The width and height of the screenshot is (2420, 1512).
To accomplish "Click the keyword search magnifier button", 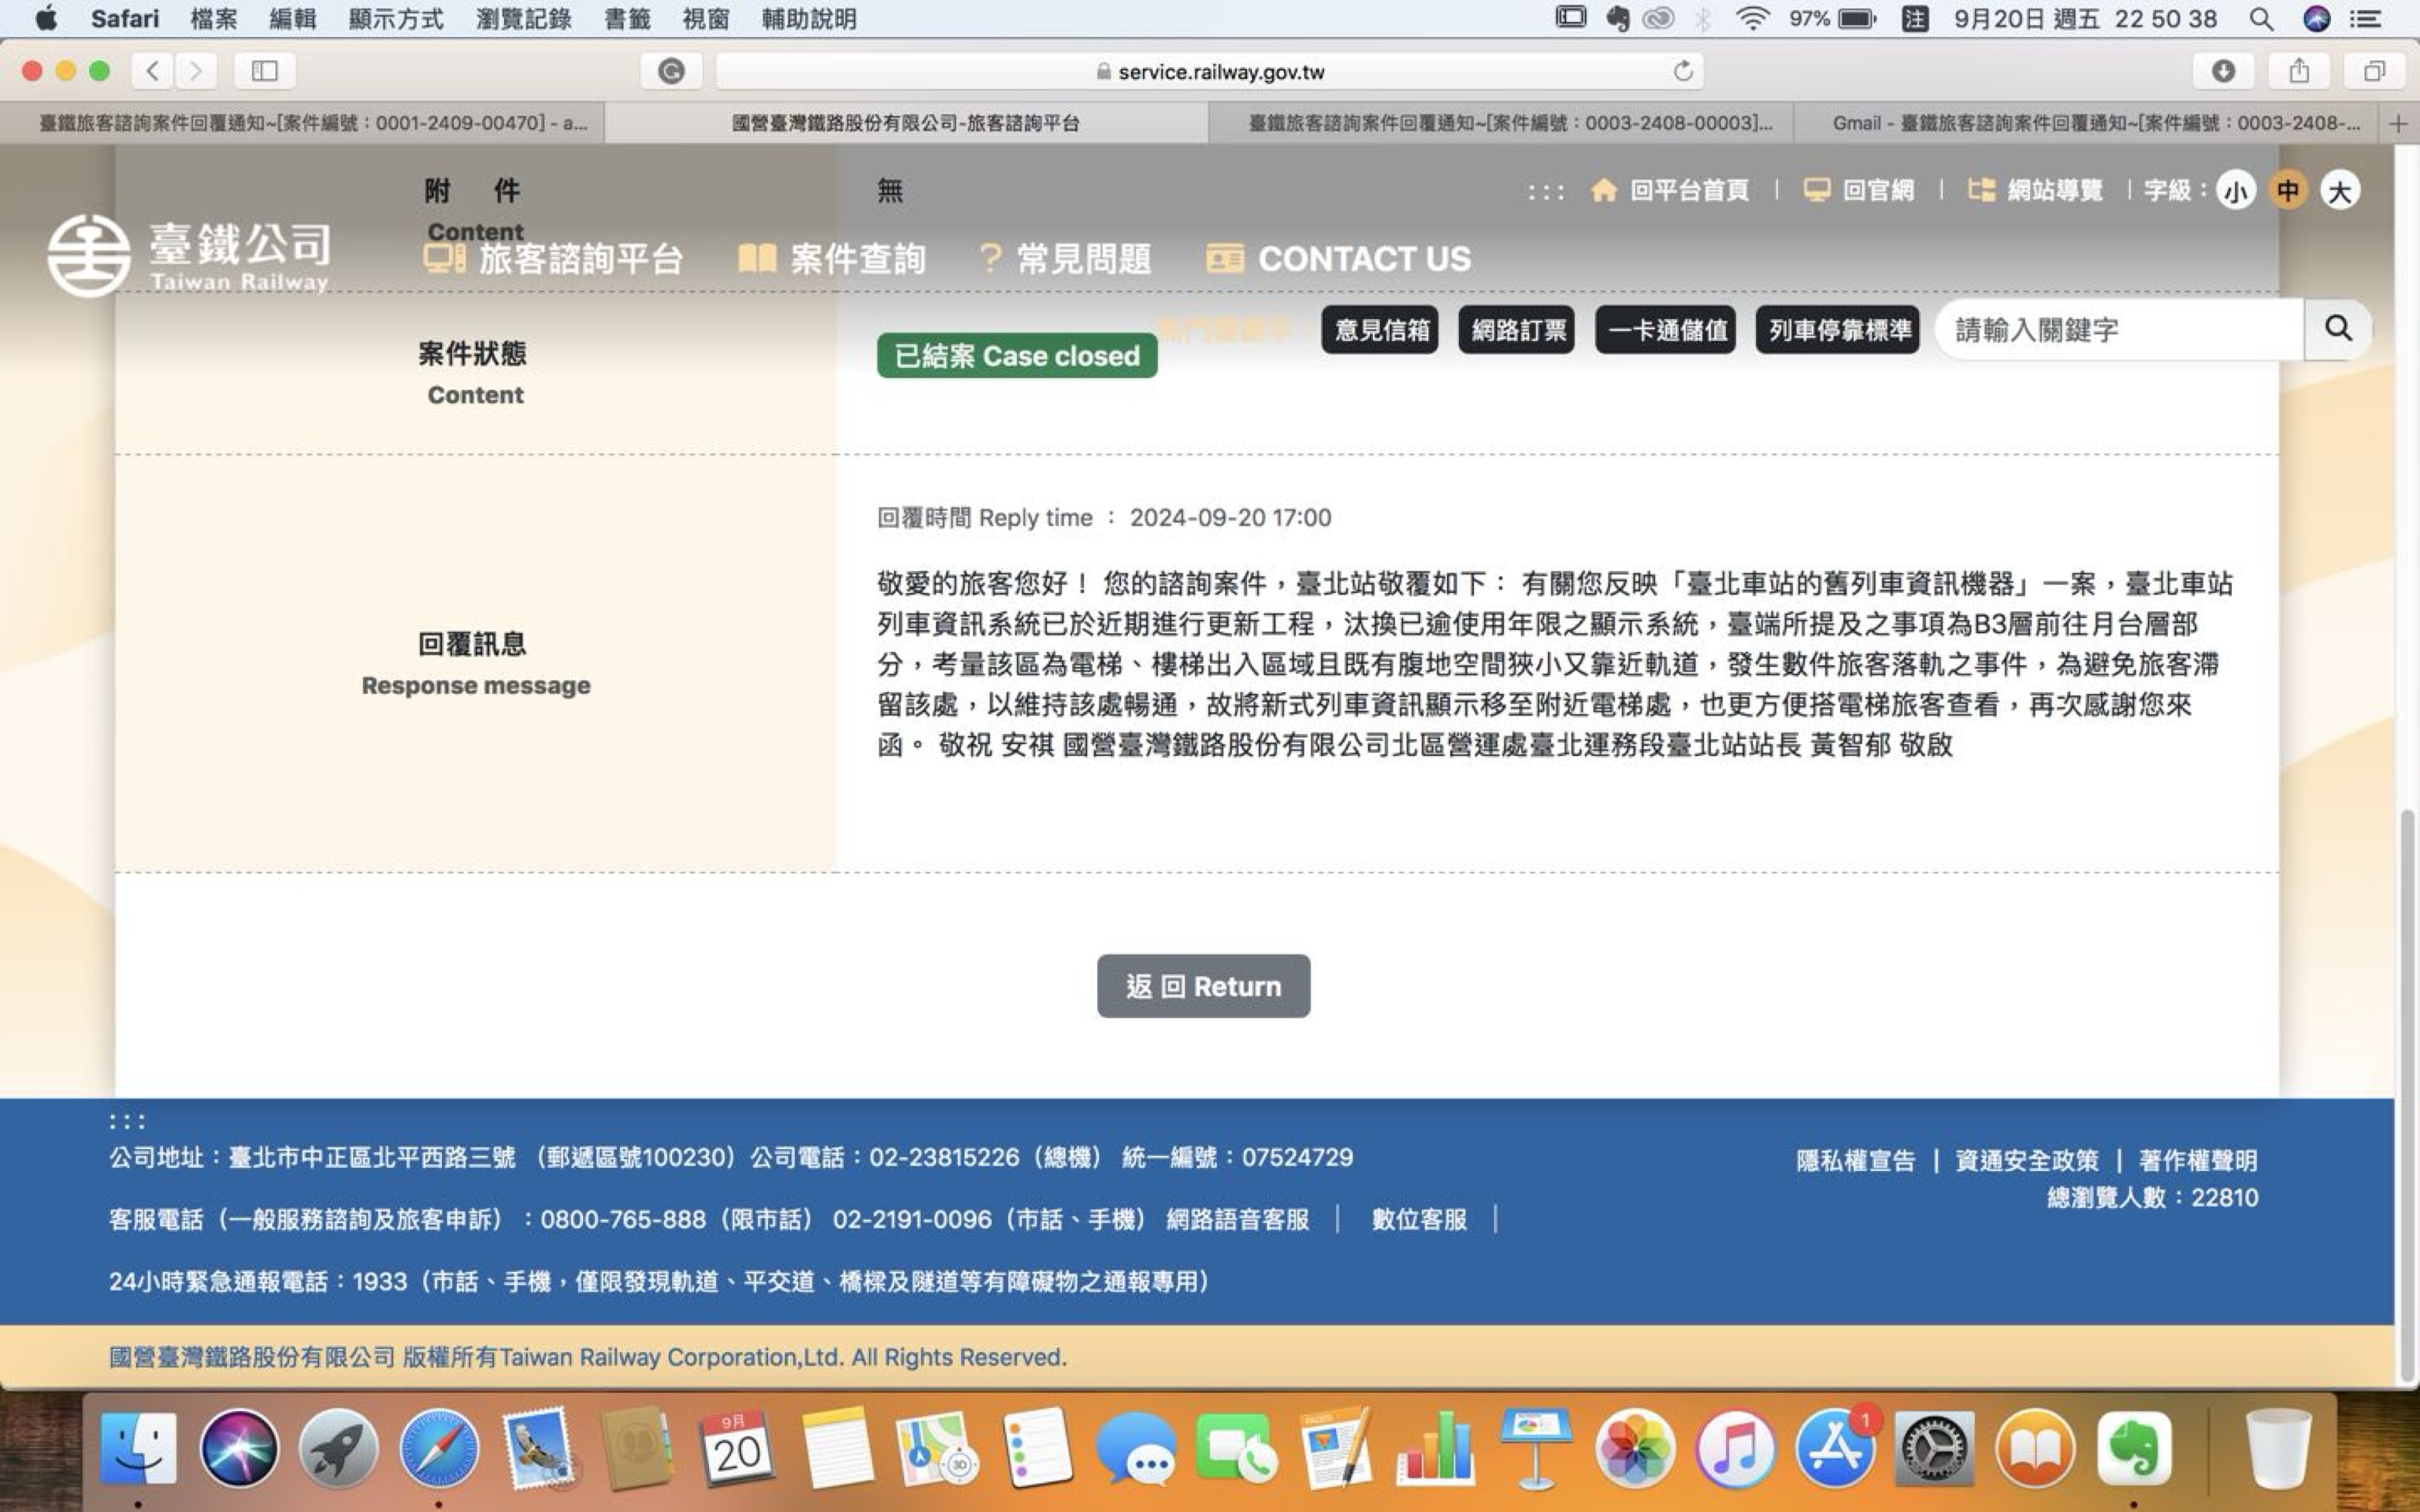I will [x=2337, y=329].
